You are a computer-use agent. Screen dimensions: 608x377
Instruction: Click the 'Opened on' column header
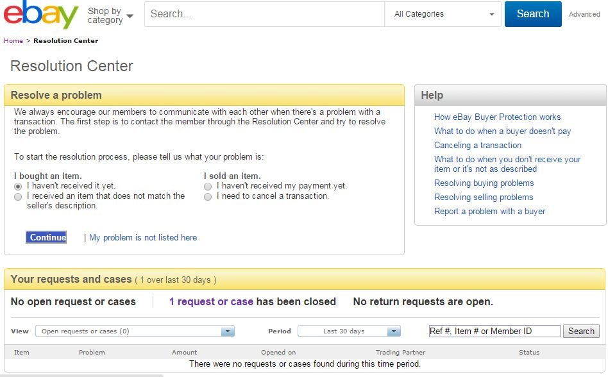[278, 352]
